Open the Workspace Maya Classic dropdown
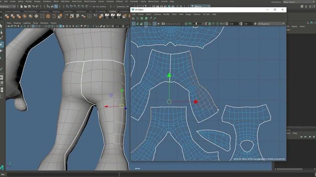 (299, 2)
